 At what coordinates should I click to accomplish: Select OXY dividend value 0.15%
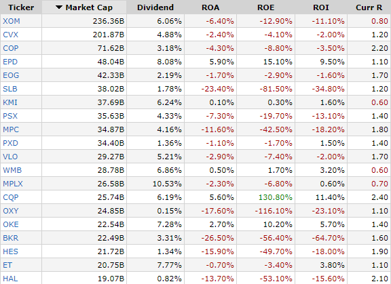click(169, 211)
